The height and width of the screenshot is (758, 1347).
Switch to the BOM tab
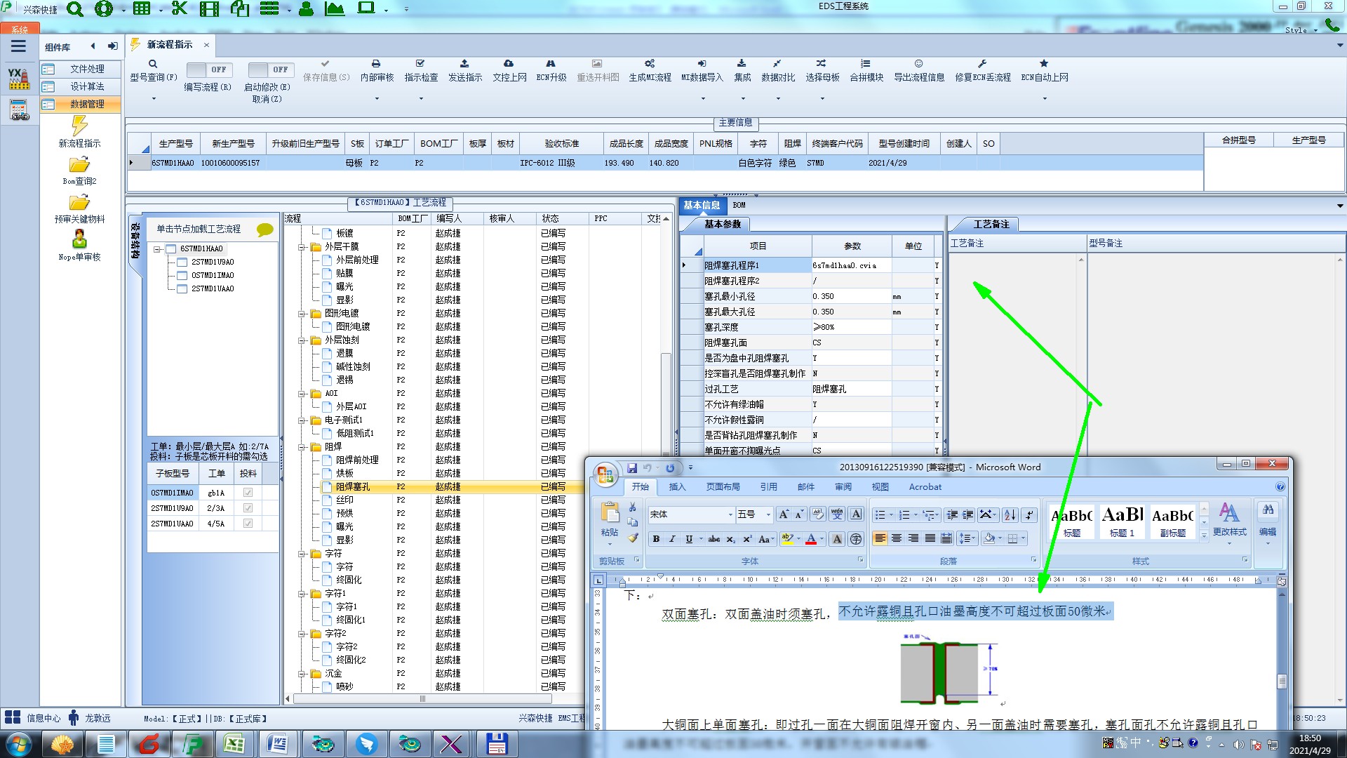(x=739, y=205)
